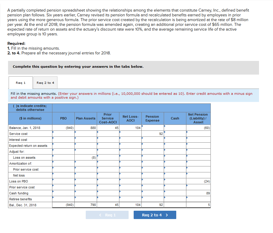The width and height of the screenshot is (273, 233).
Task: Select Expected return on assets Plan Assets cell
Action: point(86,146)
